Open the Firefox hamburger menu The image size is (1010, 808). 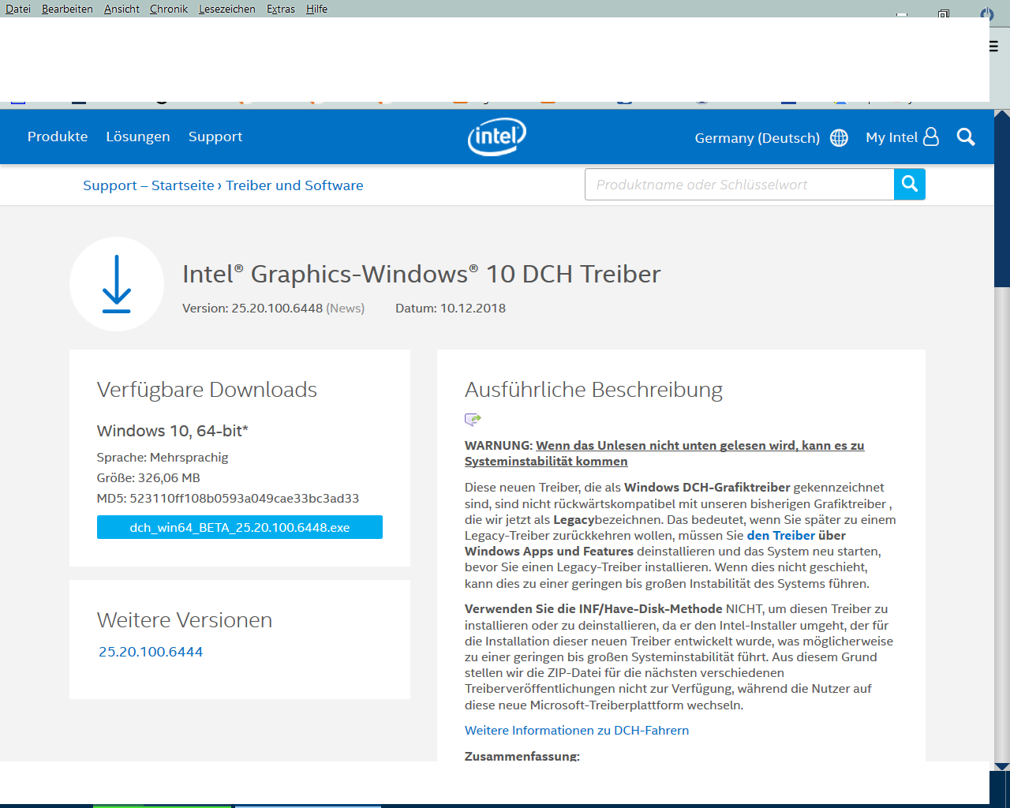click(994, 46)
